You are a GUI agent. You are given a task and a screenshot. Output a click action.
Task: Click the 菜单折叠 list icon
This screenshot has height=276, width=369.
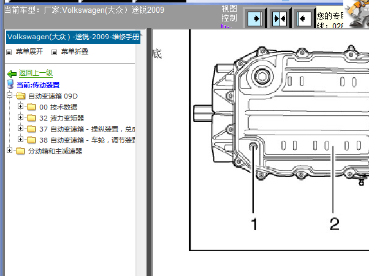54,52
